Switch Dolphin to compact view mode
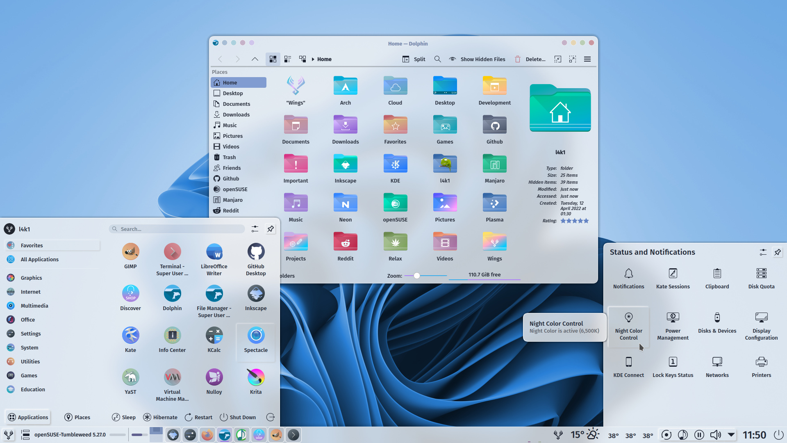 [288, 59]
